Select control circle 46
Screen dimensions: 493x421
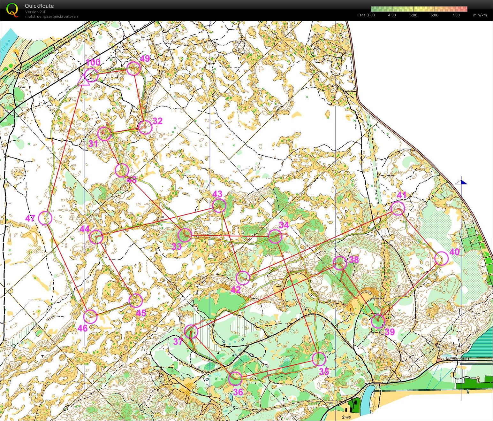(90, 316)
